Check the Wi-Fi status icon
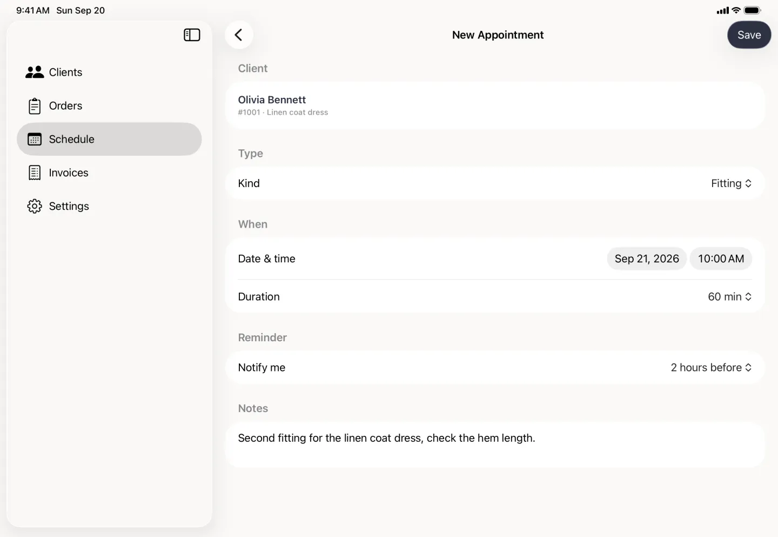Image resolution: width=778 pixels, height=537 pixels. coord(736,10)
